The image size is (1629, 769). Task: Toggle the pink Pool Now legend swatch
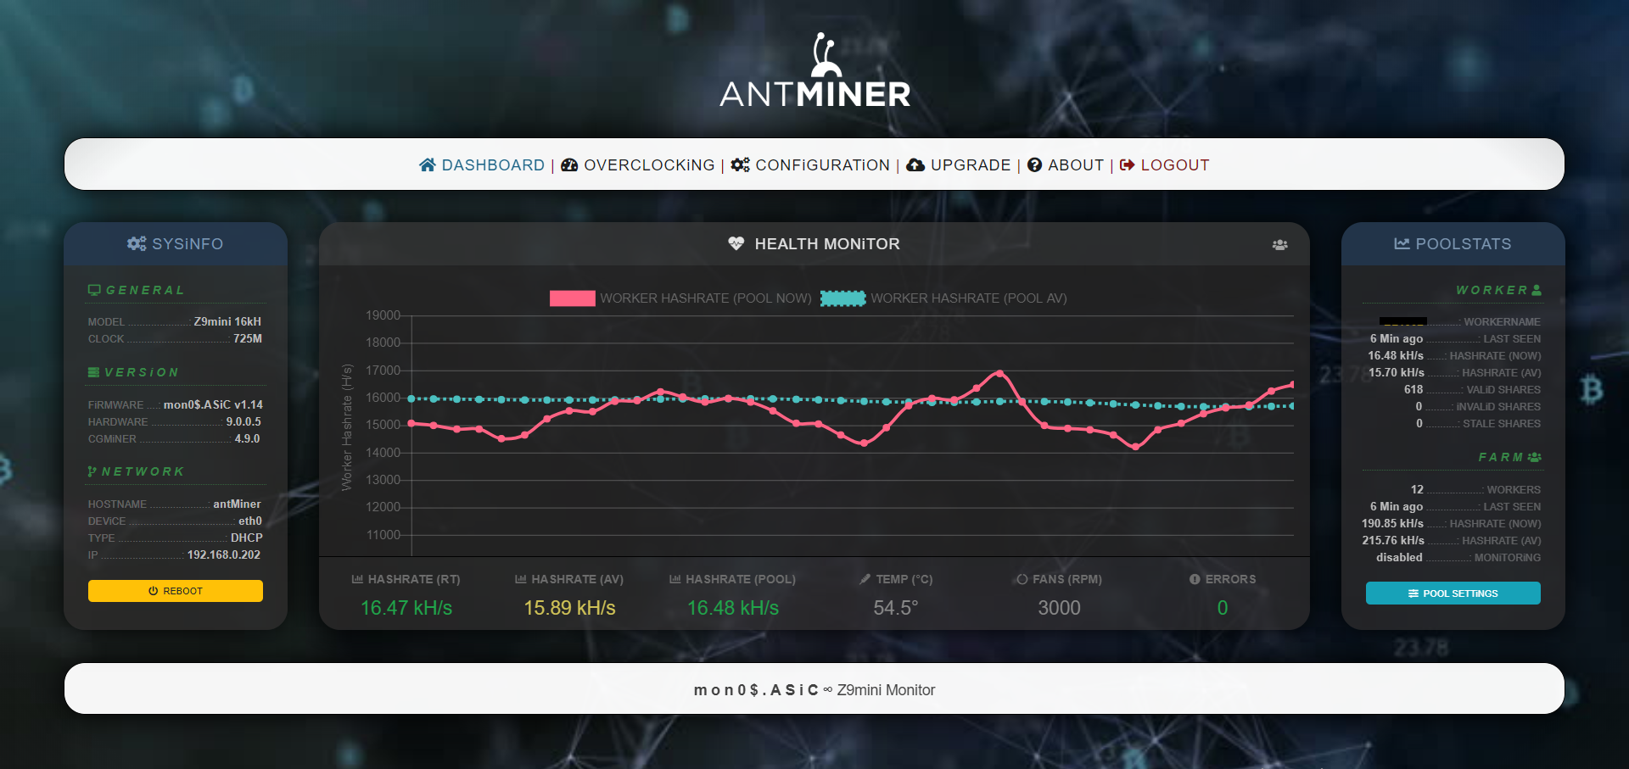click(x=572, y=298)
